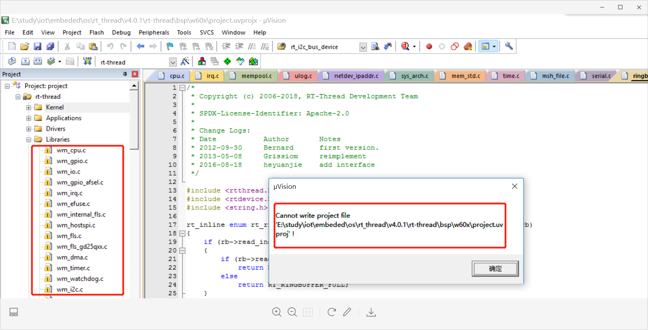The width and height of the screenshot is (648, 330).
Task: Switch to the netdev_ipaddr.c tab
Action: tap(351, 76)
